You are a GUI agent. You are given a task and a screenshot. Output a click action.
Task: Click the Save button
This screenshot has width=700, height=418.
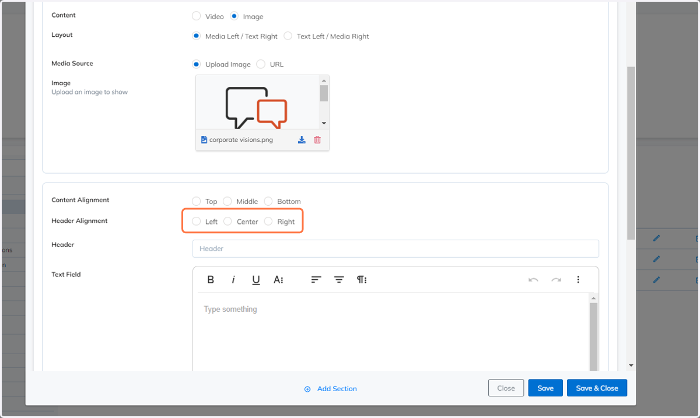coord(545,388)
